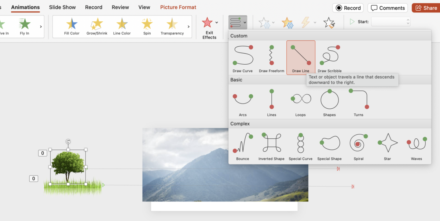This screenshot has height=221, width=440.
Task: Select the Spiral motion path
Action: point(359,146)
